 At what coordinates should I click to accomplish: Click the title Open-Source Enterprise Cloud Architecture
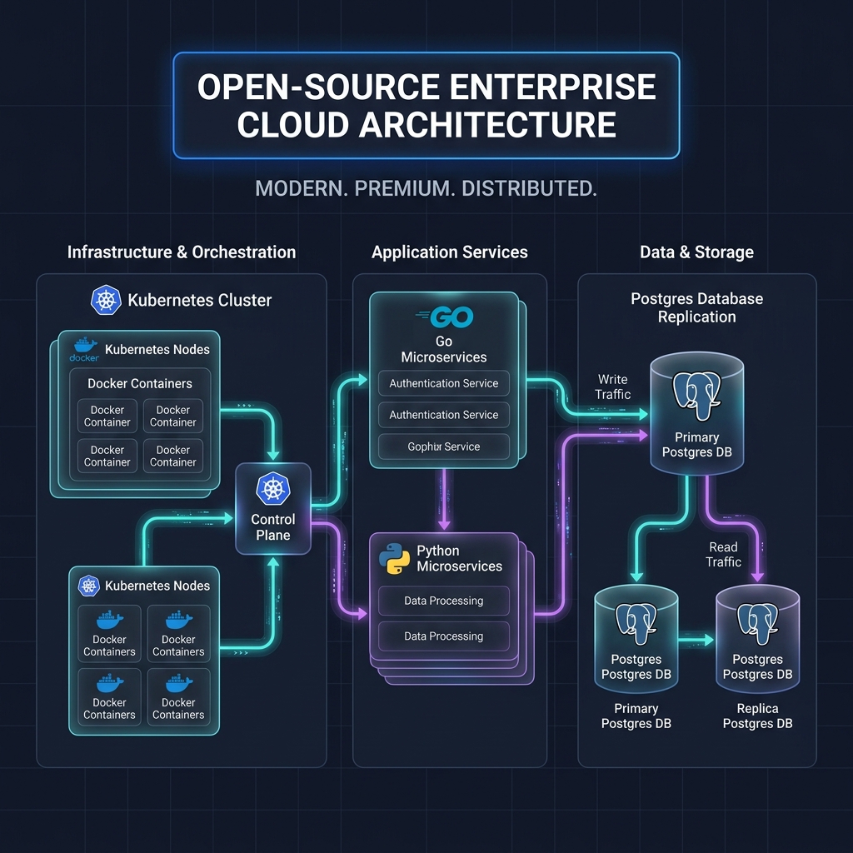pos(426,106)
